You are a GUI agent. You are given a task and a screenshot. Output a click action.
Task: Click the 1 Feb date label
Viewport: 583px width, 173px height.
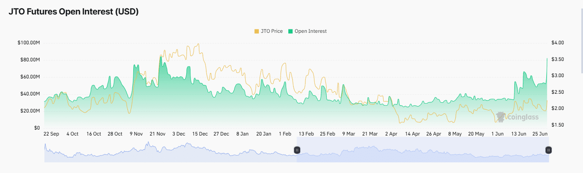click(285, 134)
